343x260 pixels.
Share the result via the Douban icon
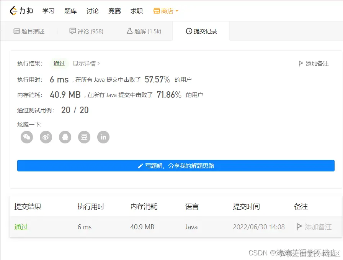tap(84, 137)
